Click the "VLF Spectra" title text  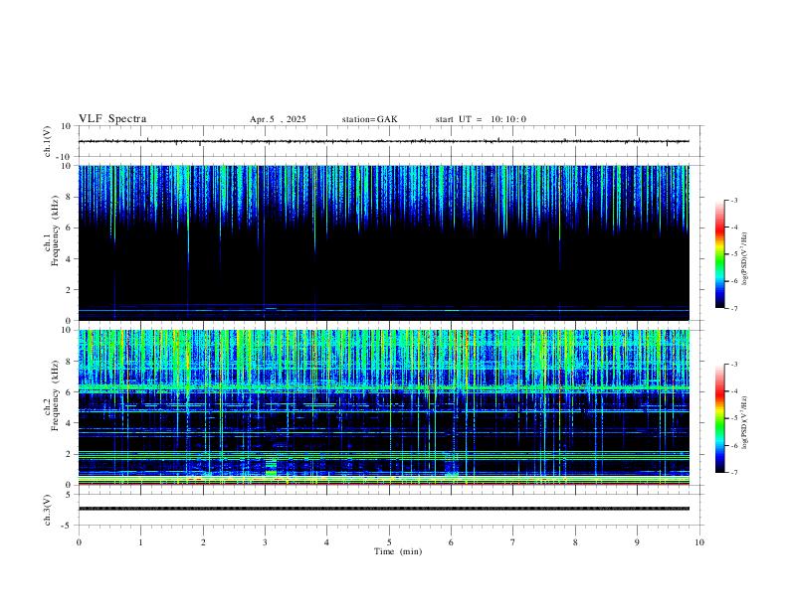pyautogui.click(x=112, y=119)
